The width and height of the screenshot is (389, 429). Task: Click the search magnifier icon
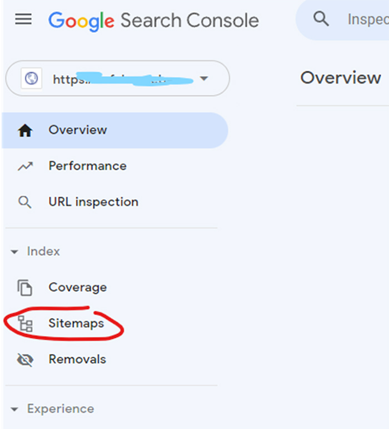(321, 19)
